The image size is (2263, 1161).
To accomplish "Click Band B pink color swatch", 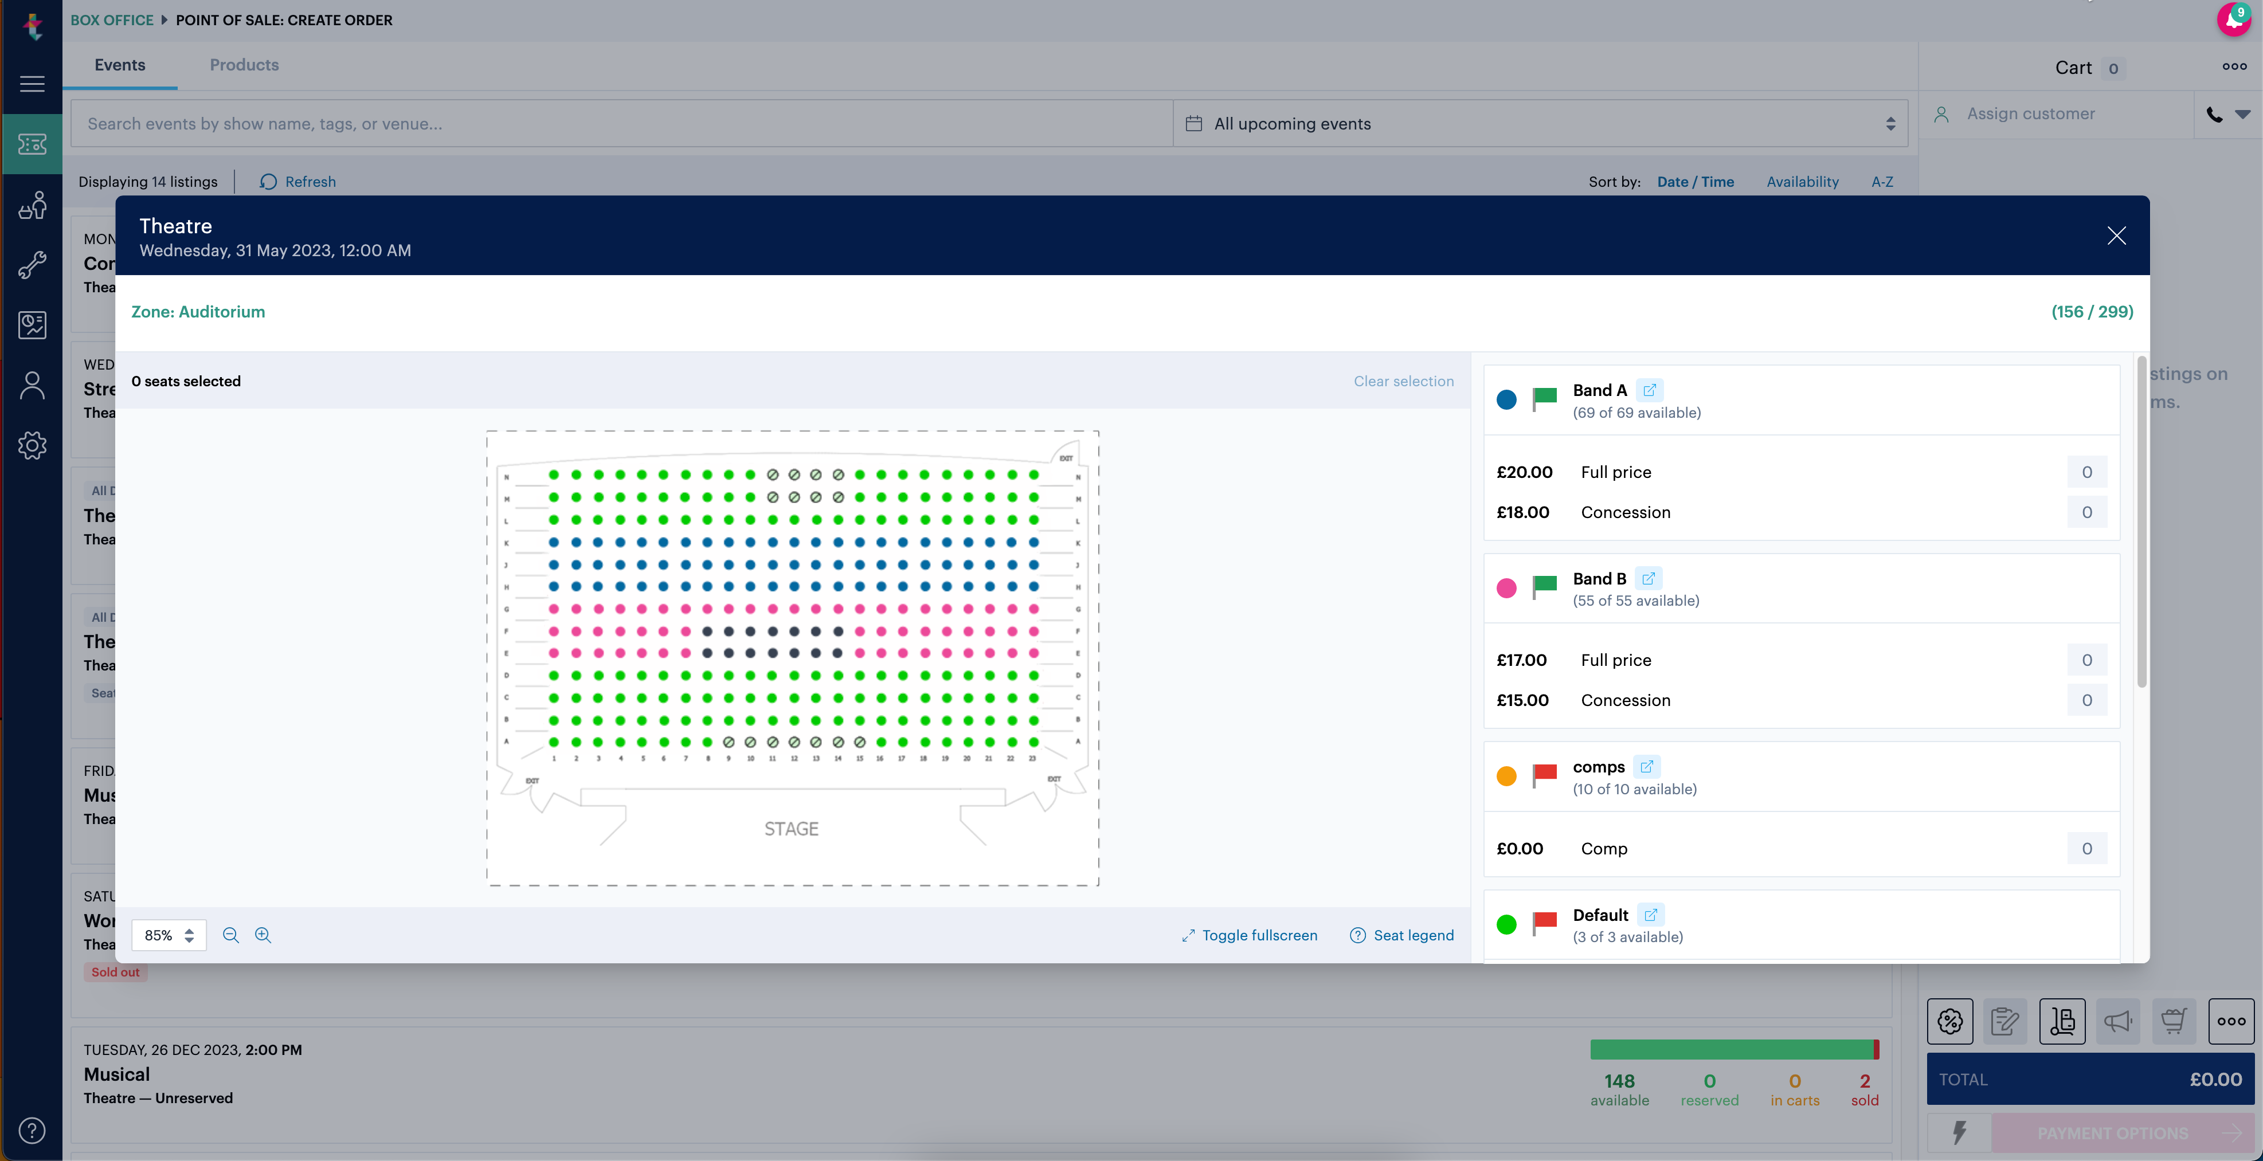I will point(1506,589).
